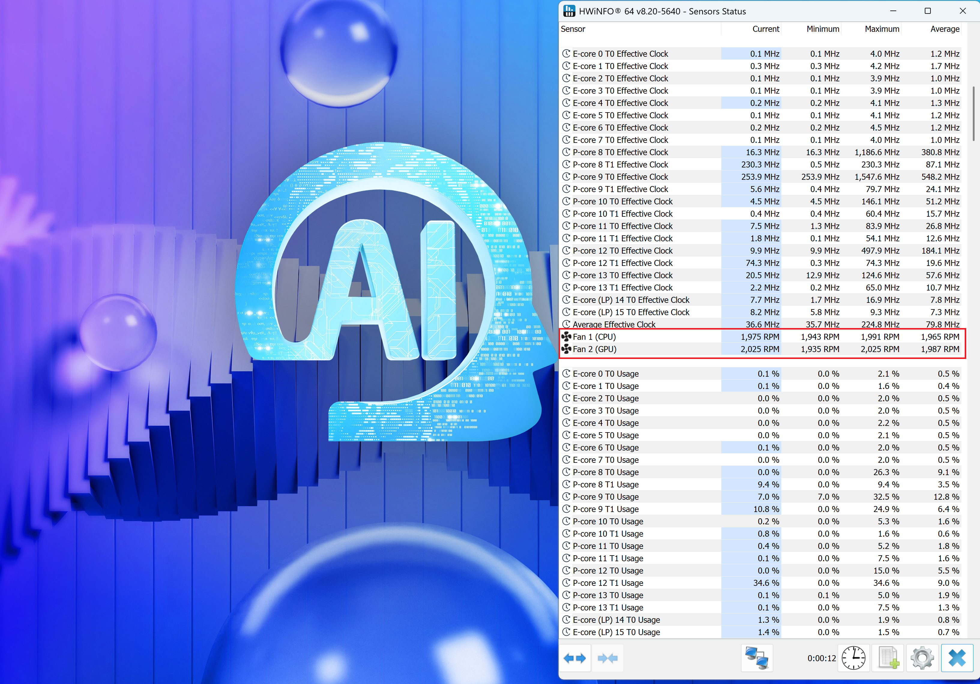Click the log file add icon

888,658
